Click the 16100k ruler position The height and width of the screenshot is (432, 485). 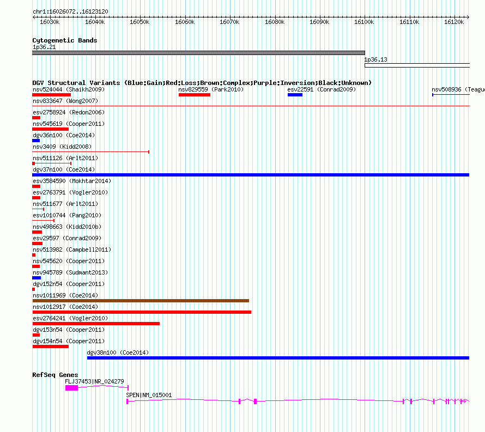point(364,22)
